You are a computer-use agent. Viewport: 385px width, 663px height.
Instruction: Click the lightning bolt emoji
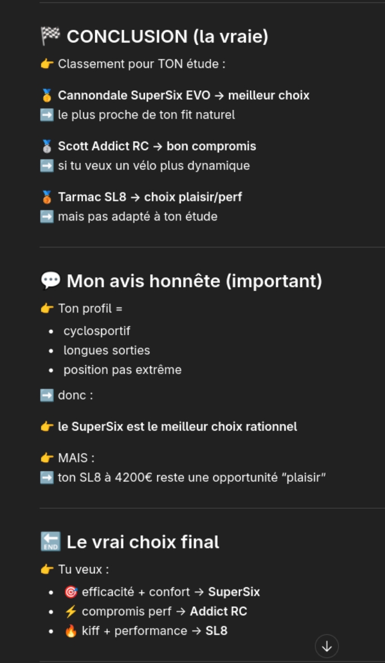71,611
